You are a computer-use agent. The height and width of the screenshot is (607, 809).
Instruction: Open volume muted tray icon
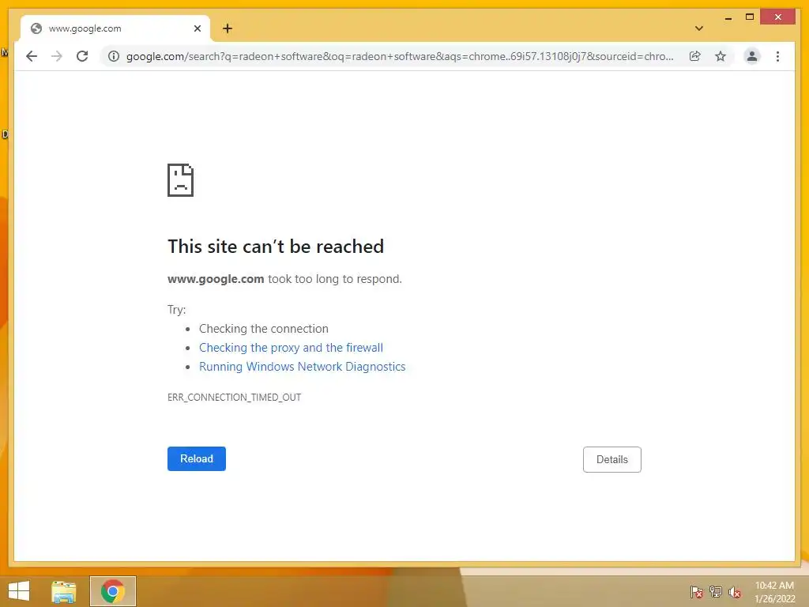click(x=735, y=592)
